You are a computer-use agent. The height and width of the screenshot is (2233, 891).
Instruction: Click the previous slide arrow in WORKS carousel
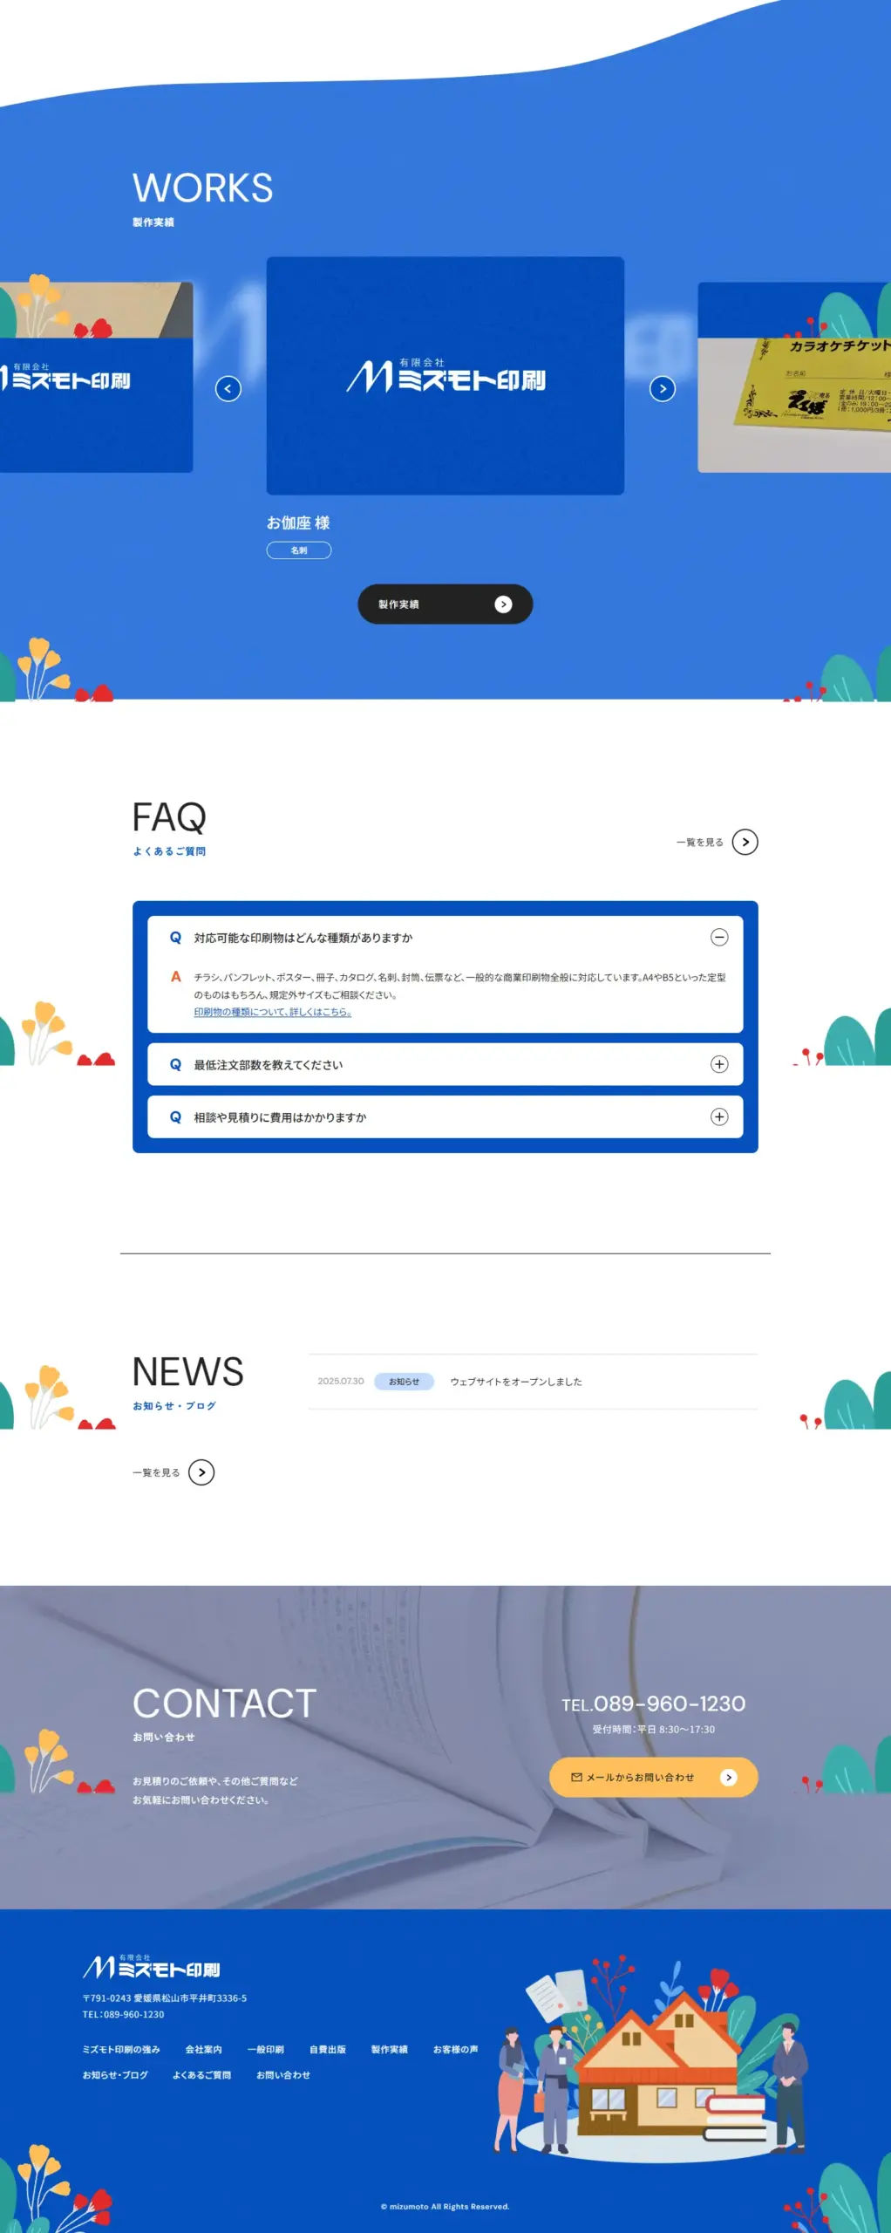[228, 388]
